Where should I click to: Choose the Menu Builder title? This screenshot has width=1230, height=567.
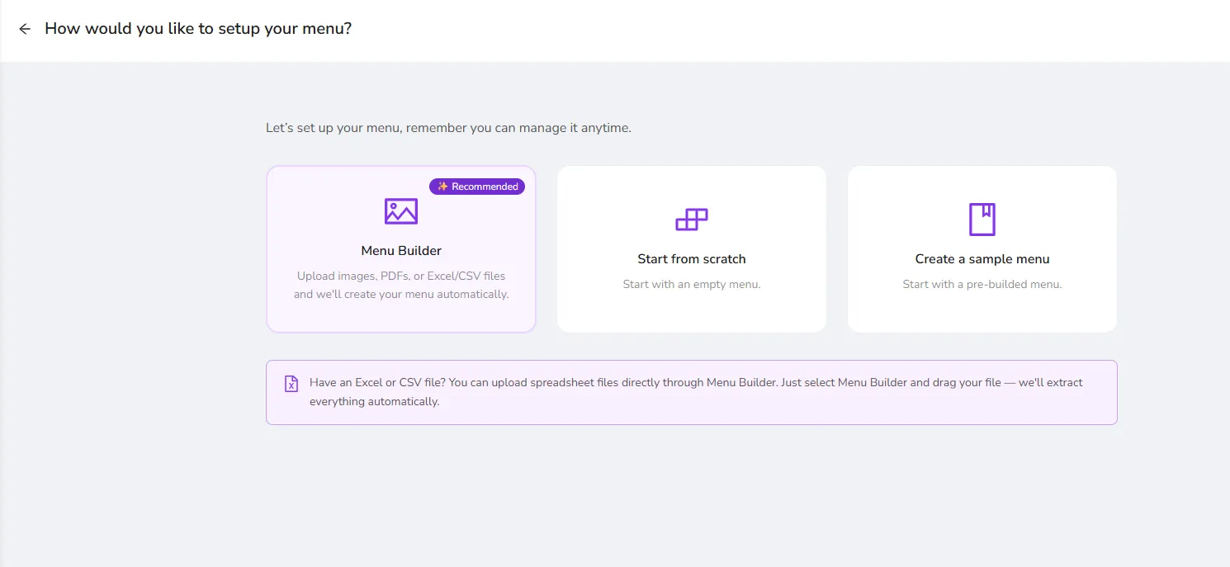tap(401, 251)
